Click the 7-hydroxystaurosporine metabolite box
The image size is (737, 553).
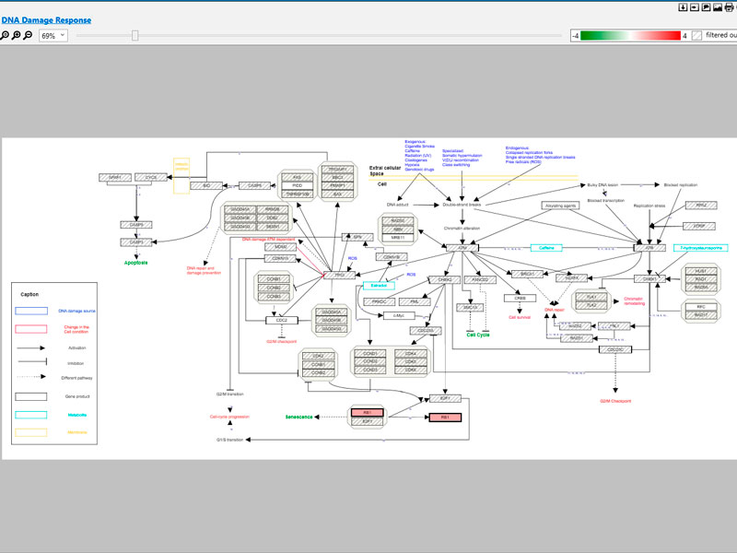pos(701,248)
